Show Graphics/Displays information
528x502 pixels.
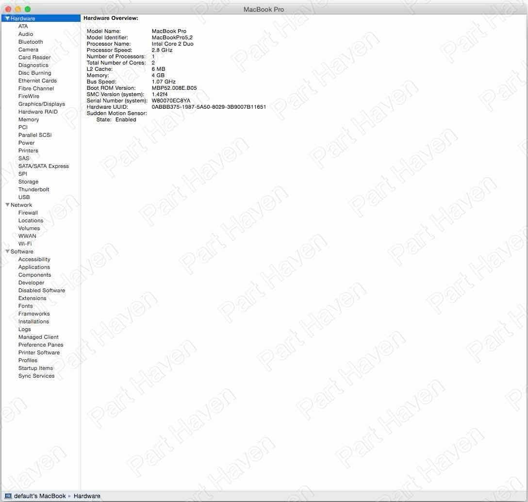41,104
